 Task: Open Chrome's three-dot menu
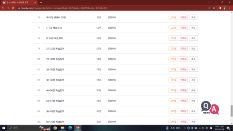(230, 8)
